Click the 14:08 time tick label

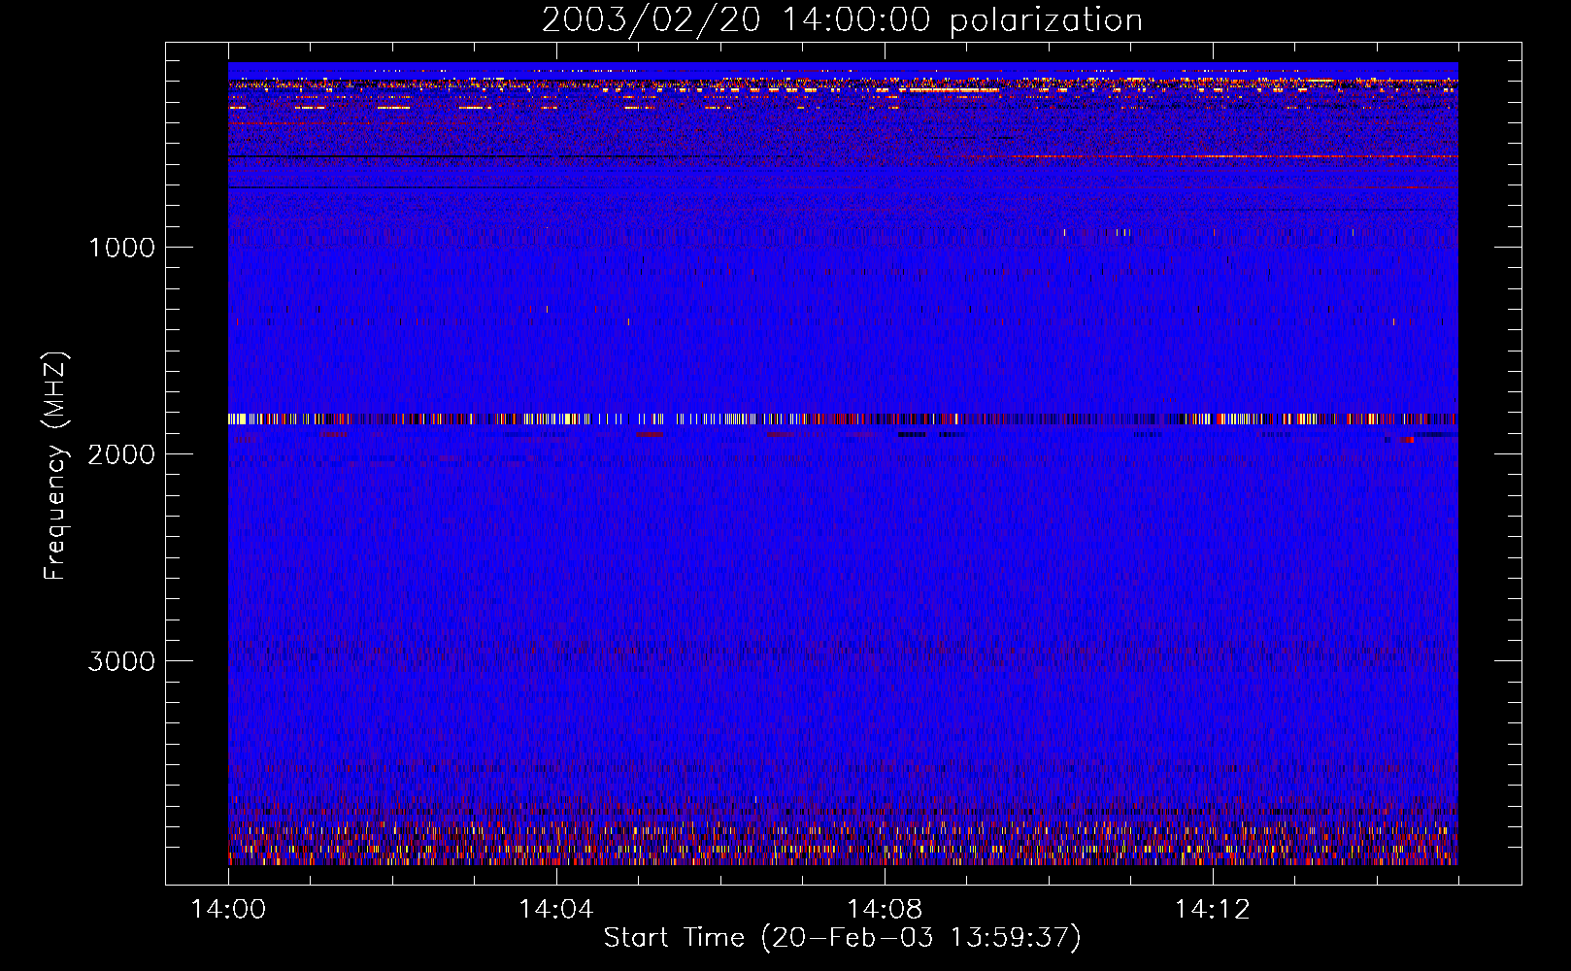pyautogui.click(x=884, y=910)
